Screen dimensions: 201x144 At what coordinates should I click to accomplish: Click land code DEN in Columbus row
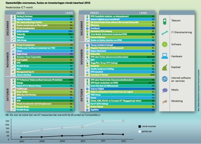coord(152,75)
